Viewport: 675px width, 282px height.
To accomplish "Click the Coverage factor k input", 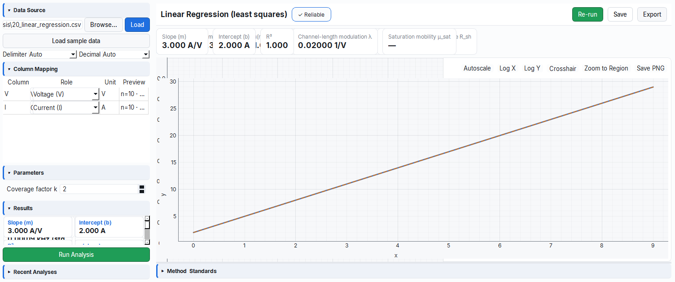I will click(99, 189).
